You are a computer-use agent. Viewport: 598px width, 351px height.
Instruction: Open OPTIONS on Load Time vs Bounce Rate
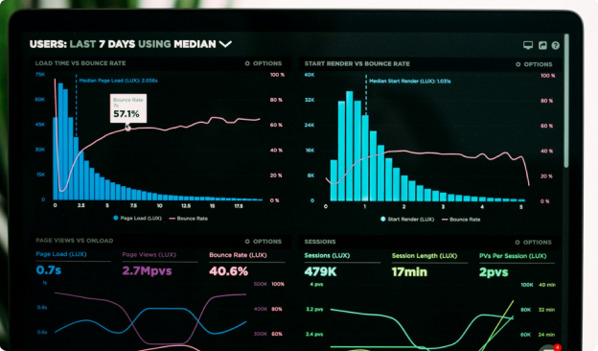point(264,63)
